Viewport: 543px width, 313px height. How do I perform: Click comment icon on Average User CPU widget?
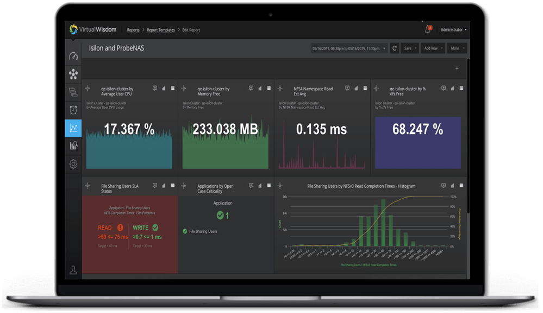155,88
